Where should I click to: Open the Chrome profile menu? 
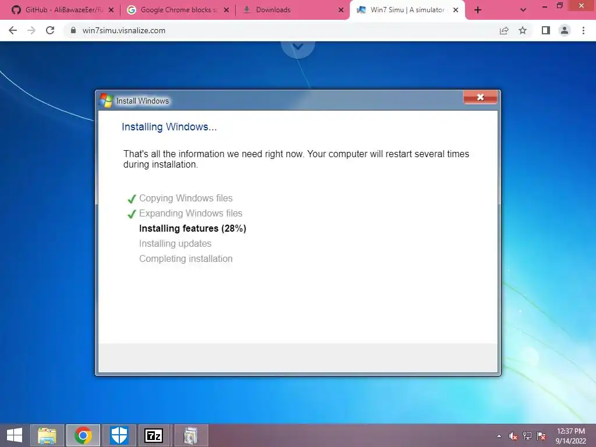pyautogui.click(x=565, y=30)
